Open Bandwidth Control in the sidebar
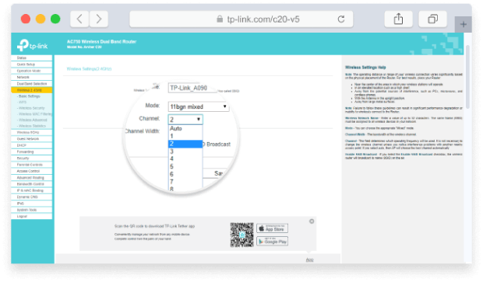Screen dimensions: 483x282 [x=32, y=184]
